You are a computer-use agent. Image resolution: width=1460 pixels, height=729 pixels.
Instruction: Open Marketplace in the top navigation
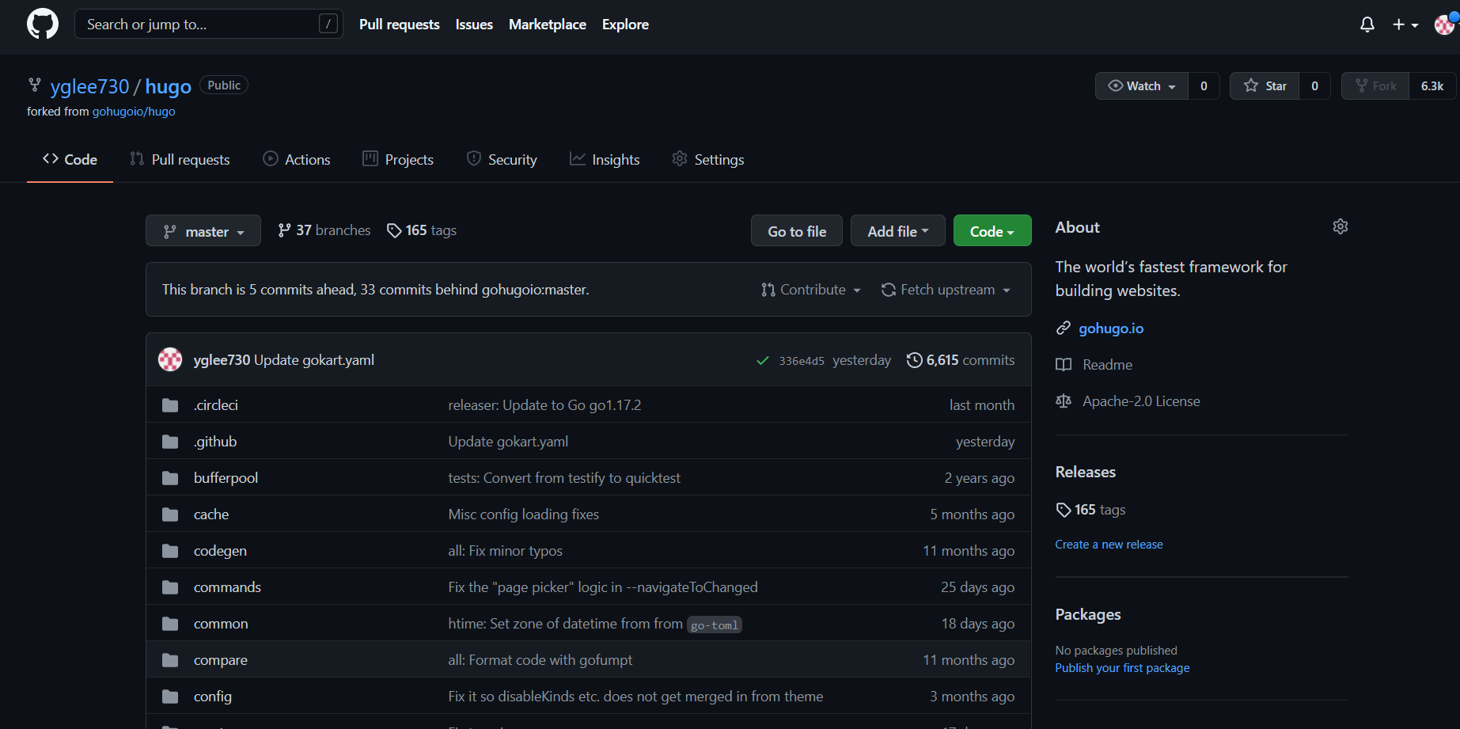(x=548, y=25)
